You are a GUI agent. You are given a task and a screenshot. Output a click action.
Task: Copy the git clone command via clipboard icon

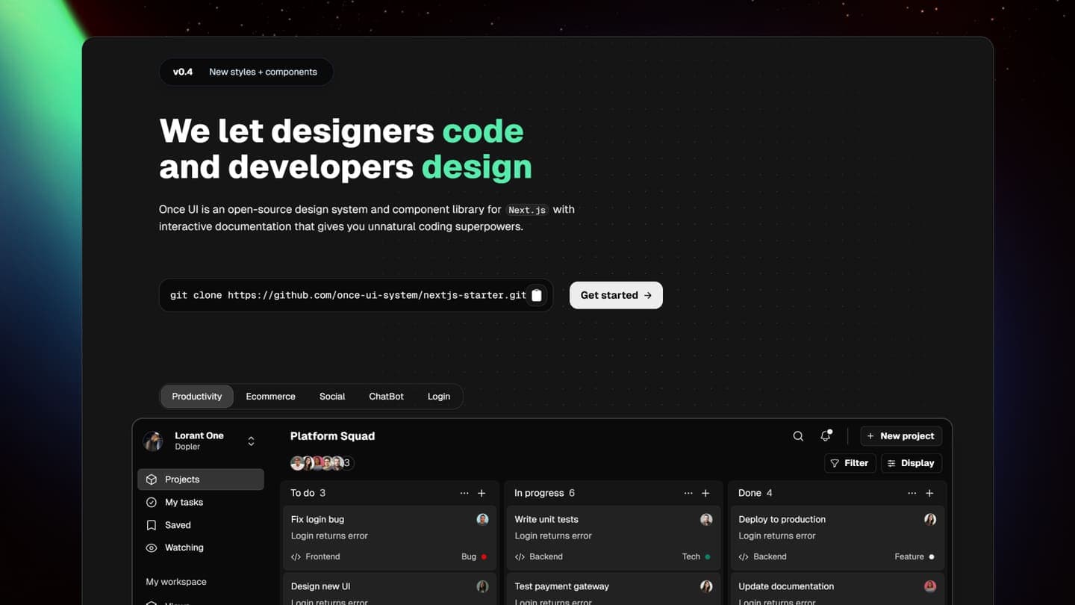536,295
